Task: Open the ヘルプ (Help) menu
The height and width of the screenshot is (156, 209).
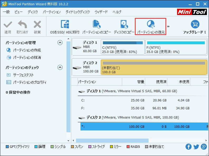Action: click(x=117, y=12)
